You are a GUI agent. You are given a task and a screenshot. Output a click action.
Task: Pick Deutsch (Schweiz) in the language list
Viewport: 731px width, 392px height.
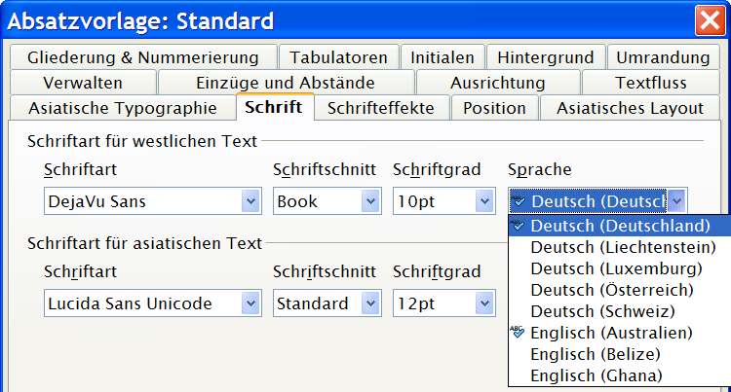pyautogui.click(x=601, y=311)
